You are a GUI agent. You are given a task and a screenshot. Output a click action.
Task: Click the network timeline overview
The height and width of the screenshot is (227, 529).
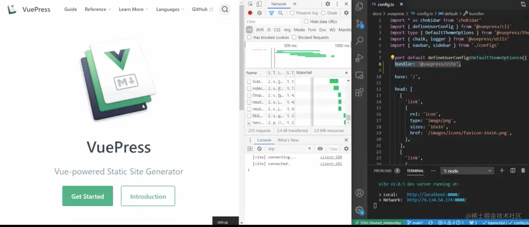[298, 55]
